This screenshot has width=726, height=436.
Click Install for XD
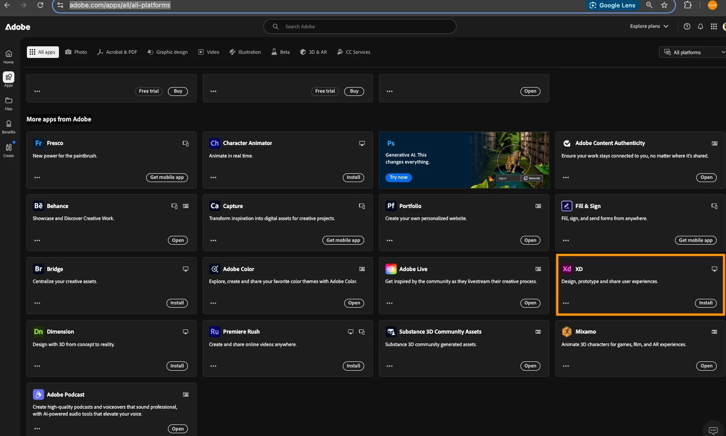tap(706, 303)
